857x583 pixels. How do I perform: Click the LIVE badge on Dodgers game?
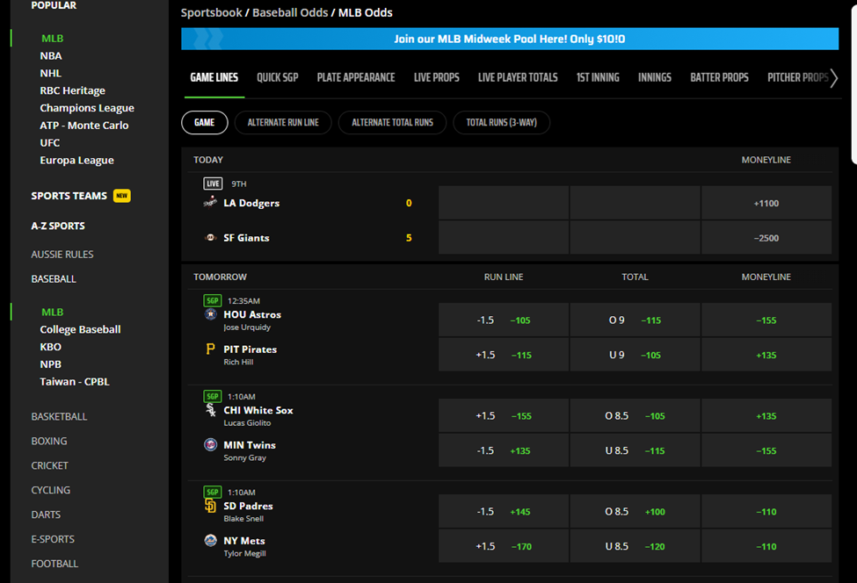pyautogui.click(x=213, y=184)
